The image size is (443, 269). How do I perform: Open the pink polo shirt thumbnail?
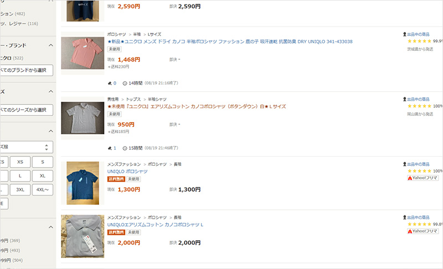83,53
